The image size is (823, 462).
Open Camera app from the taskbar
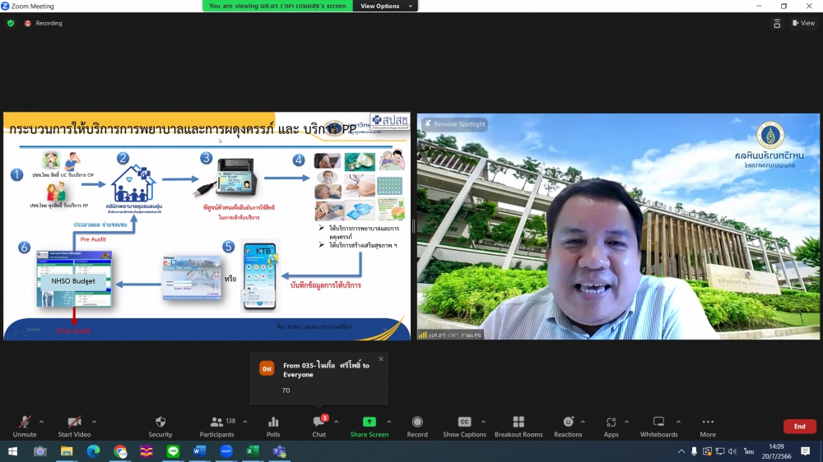tap(40, 451)
